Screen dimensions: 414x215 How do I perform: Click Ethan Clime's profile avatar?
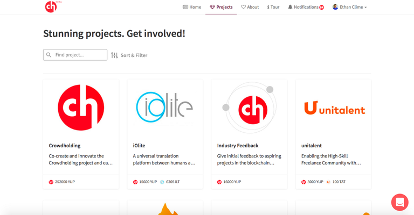(x=335, y=7)
